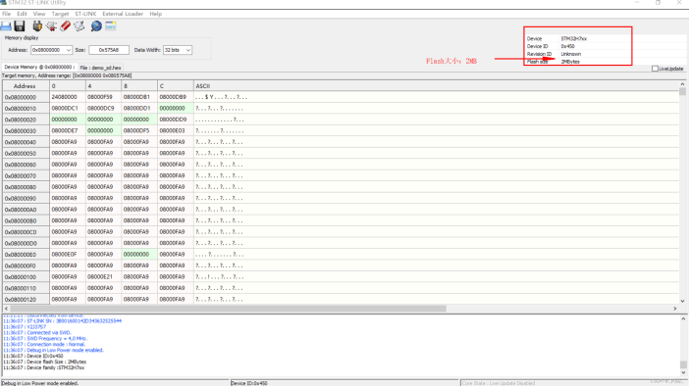Open the Target menu
The height and width of the screenshot is (386, 689).
pyautogui.click(x=60, y=14)
